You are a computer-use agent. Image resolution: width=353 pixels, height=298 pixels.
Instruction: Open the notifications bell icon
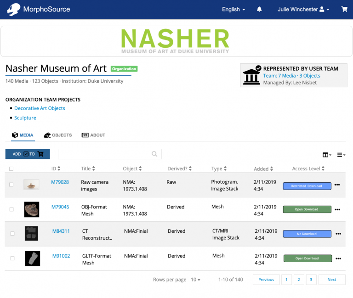pyautogui.click(x=259, y=9)
